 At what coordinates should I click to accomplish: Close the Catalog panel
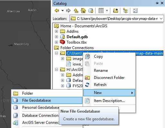coord(162,3)
